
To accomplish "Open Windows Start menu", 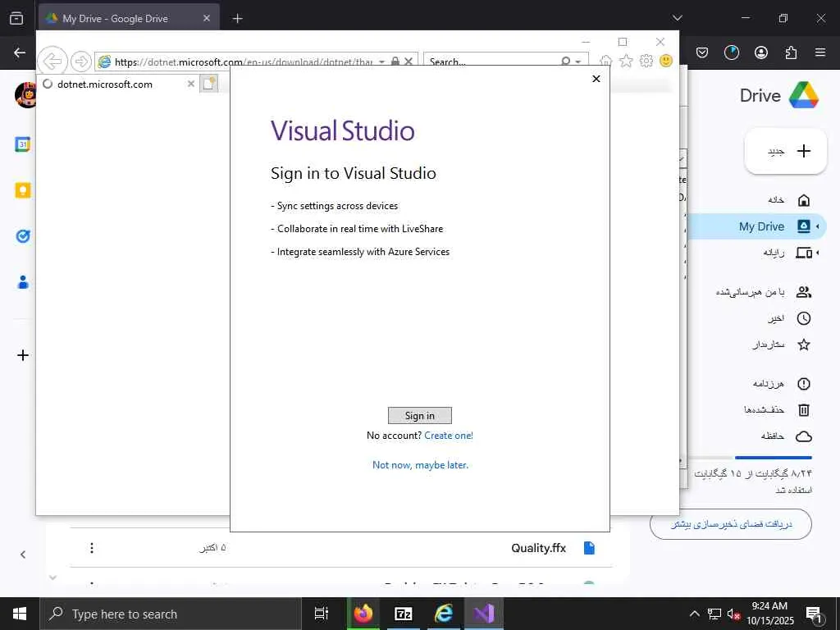I will point(20,614).
